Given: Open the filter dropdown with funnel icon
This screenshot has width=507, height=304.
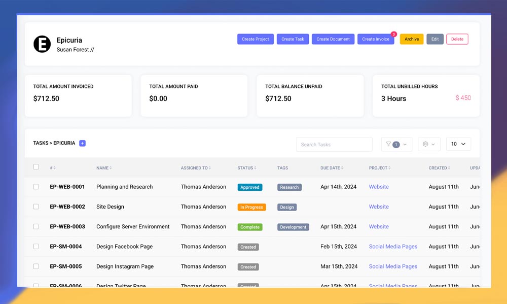Looking at the screenshot, I should [x=396, y=144].
